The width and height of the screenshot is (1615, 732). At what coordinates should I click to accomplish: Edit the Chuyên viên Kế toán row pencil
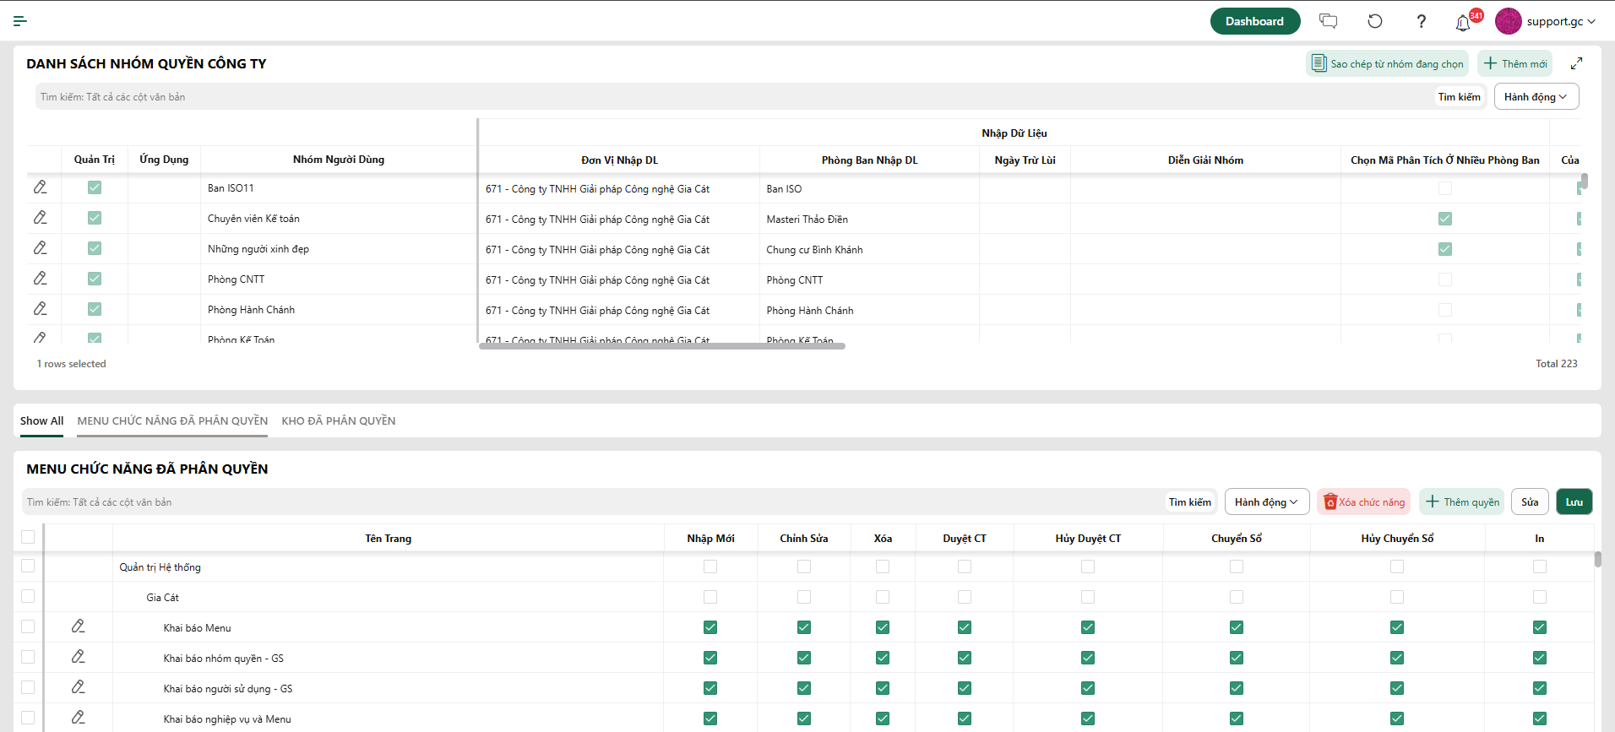tap(40, 218)
